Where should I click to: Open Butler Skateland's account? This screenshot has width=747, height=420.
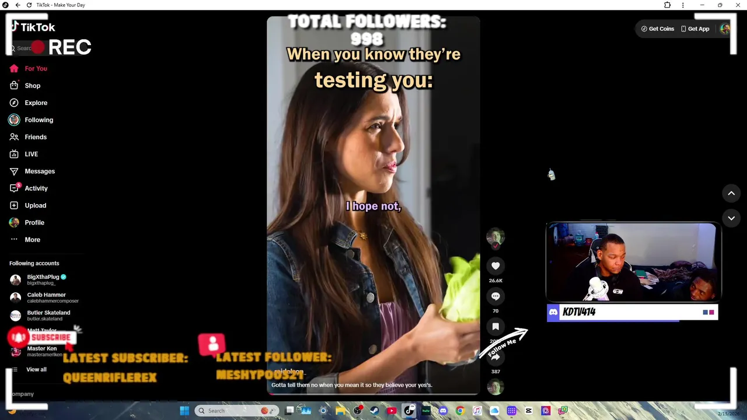point(41,316)
